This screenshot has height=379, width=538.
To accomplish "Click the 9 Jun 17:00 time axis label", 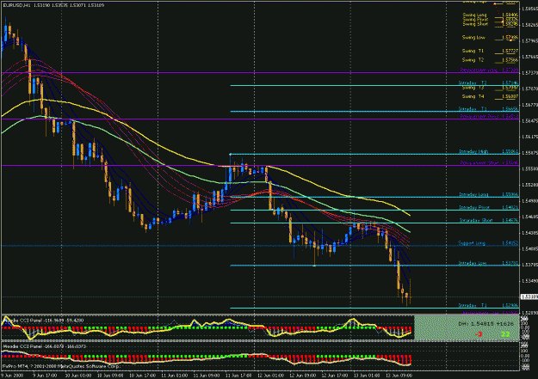I will point(45,376).
